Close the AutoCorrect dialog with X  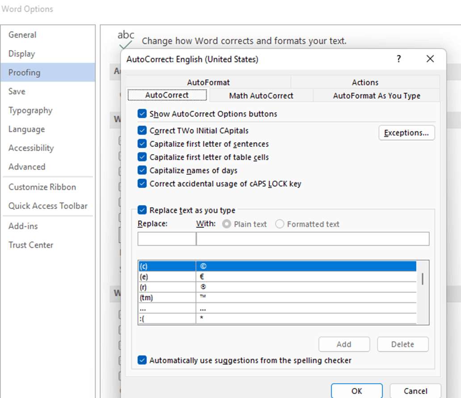click(x=430, y=59)
